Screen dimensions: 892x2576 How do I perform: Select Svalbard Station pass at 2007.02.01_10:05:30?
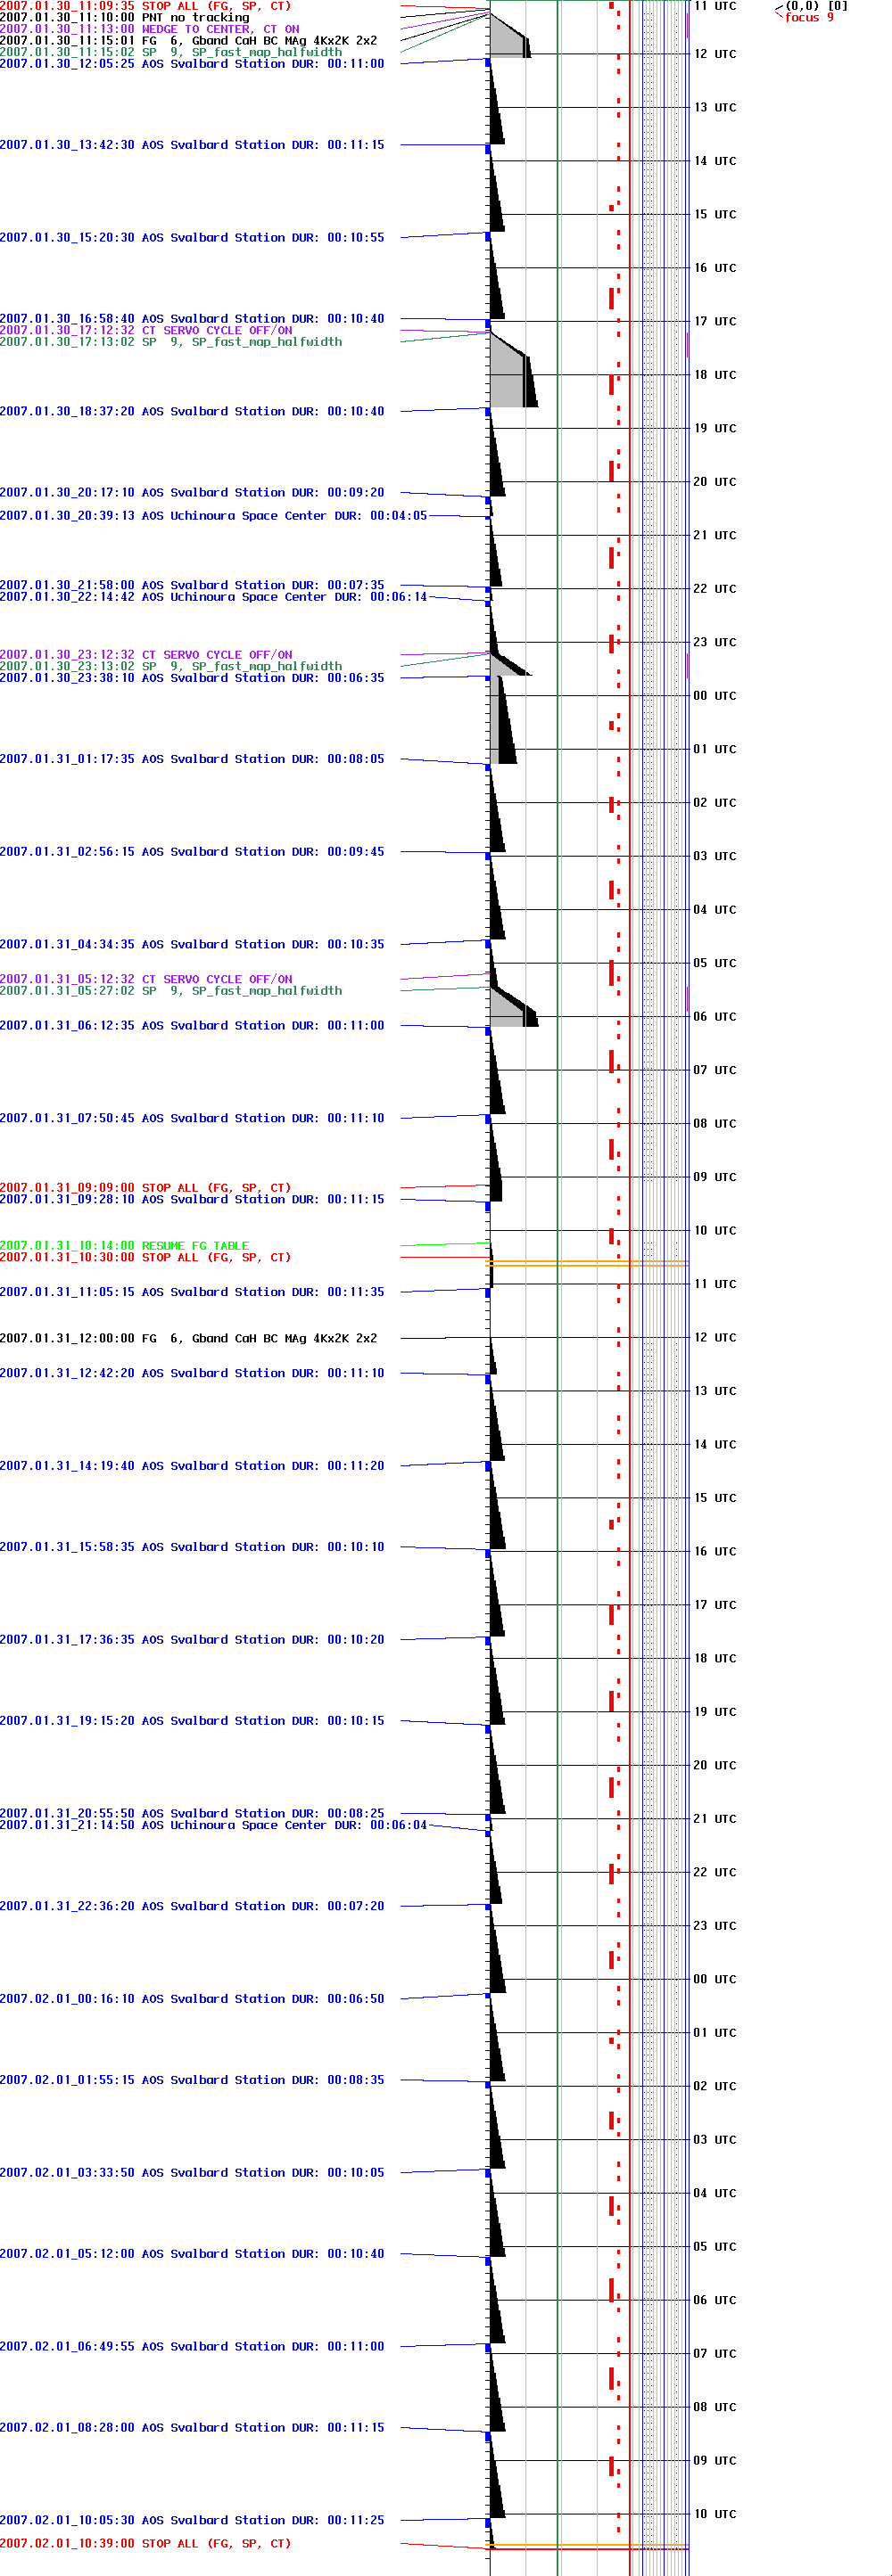tap(191, 2520)
